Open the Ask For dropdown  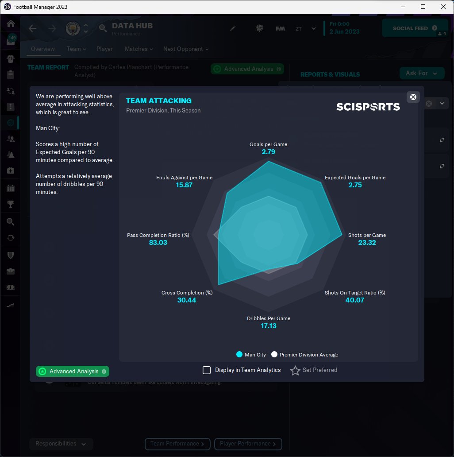point(422,73)
